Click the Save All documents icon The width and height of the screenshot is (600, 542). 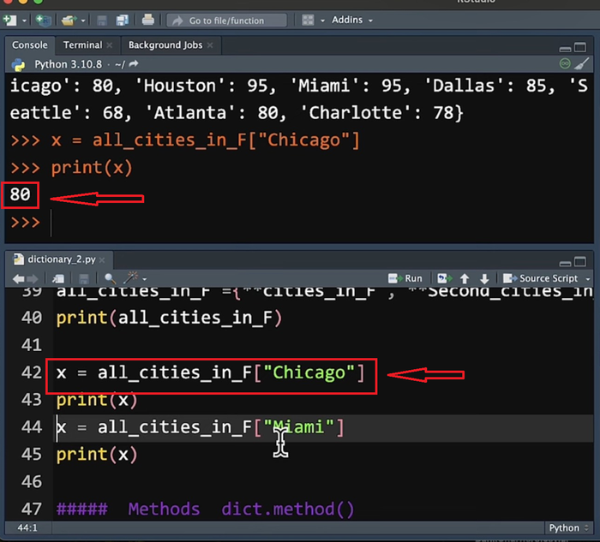pos(122,20)
